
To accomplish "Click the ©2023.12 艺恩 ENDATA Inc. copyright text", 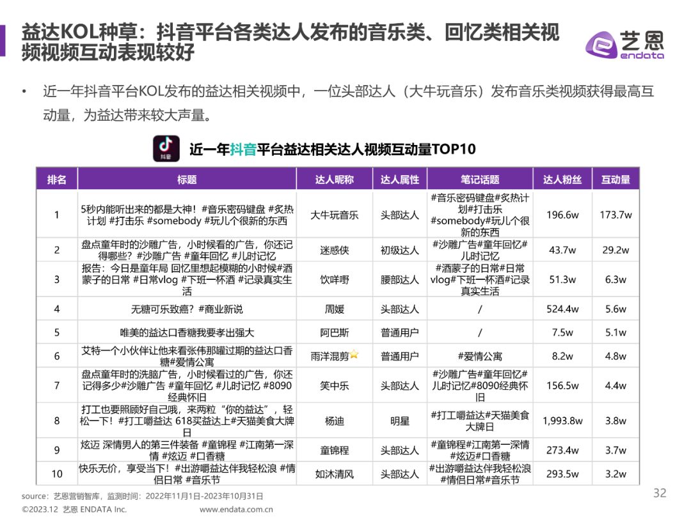I will click(x=74, y=509).
